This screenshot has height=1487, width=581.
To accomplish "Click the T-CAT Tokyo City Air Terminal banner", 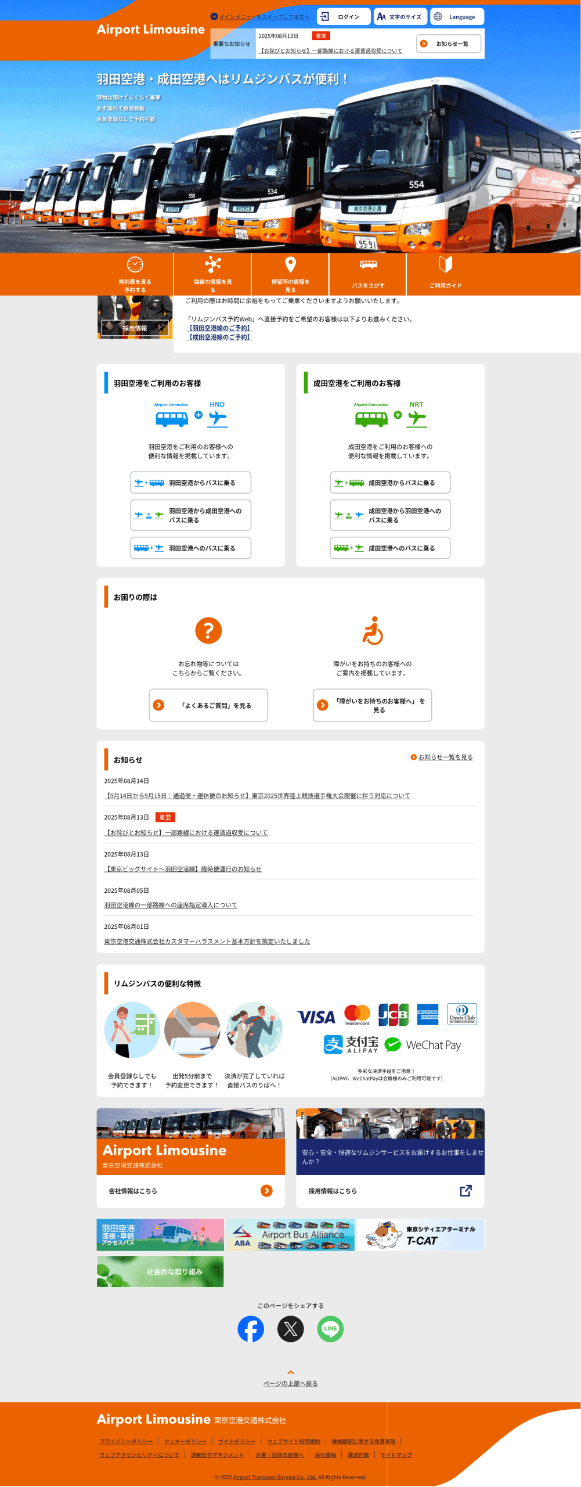I will click(x=420, y=1235).
